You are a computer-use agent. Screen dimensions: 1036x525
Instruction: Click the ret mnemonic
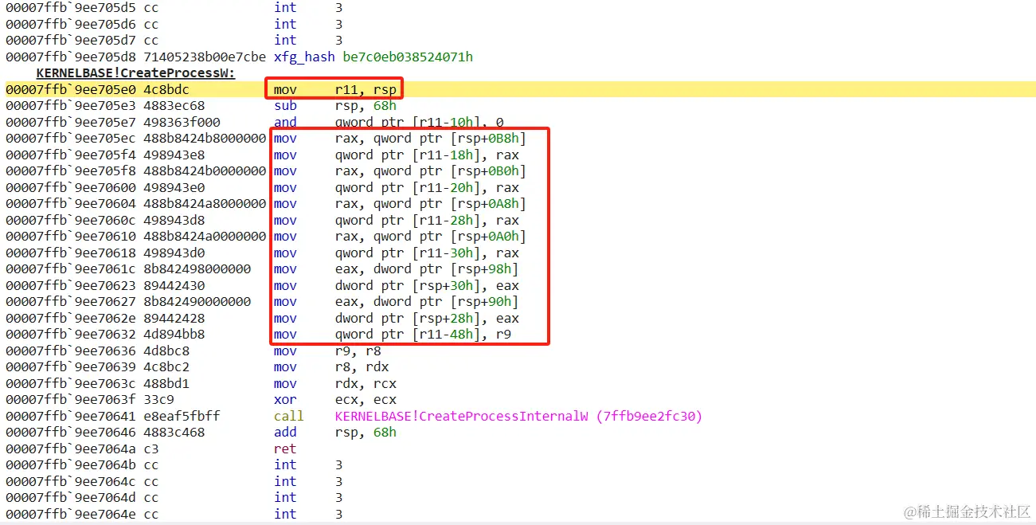click(x=285, y=449)
